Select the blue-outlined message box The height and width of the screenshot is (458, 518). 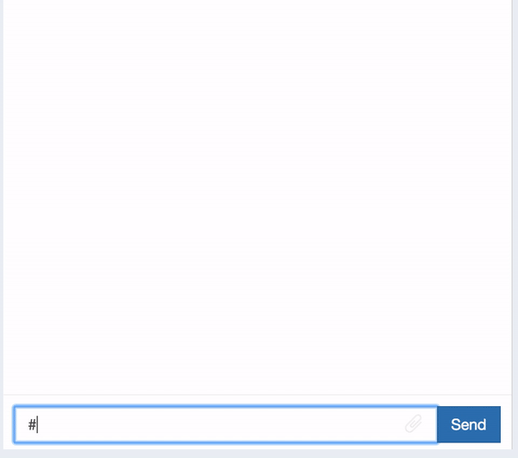(x=225, y=424)
